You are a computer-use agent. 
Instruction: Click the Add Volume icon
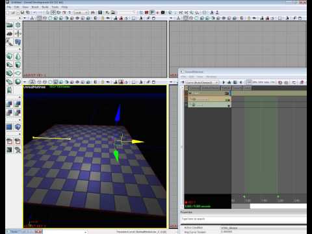point(18,127)
